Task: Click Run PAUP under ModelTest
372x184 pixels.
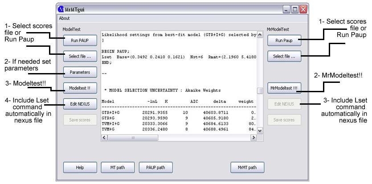Action: click(x=80, y=40)
